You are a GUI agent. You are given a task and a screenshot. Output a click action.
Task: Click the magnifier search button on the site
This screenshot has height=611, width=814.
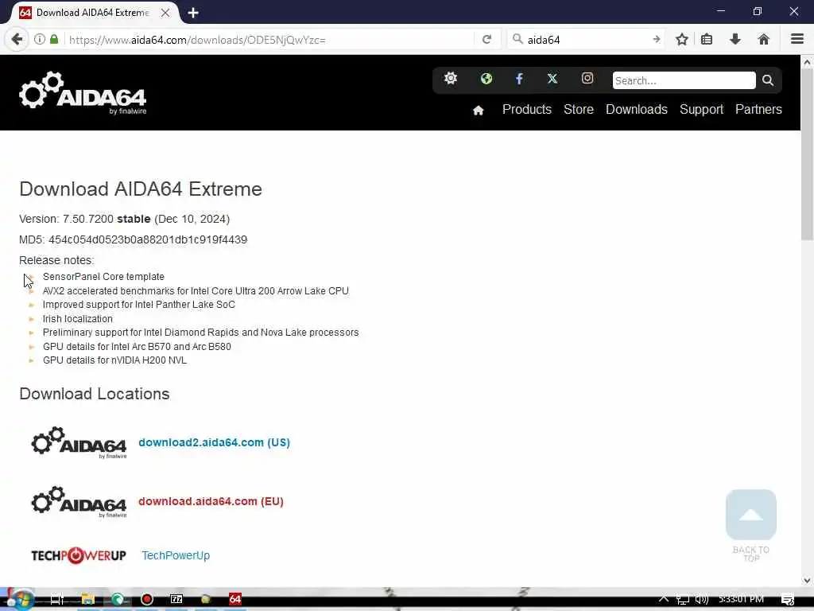pyautogui.click(x=768, y=80)
